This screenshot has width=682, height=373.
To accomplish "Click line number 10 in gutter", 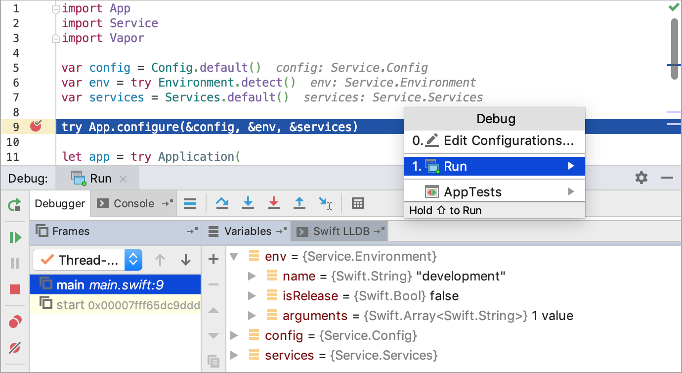I will (13, 142).
